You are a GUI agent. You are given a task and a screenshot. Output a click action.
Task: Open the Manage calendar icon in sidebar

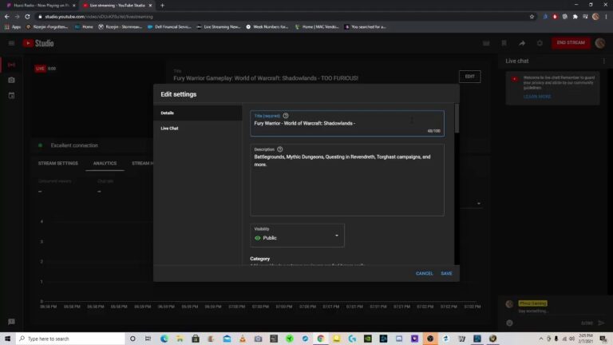[x=11, y=96]
